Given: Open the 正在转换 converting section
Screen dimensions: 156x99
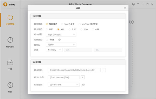Looking at the screenshot, I should point(10,20).
